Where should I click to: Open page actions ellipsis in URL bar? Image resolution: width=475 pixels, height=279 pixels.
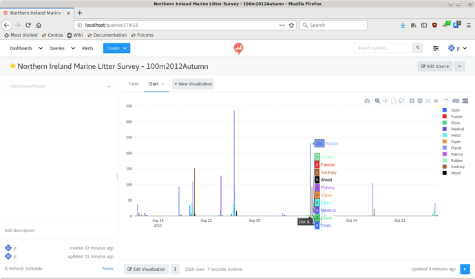(x=282, y=25)
